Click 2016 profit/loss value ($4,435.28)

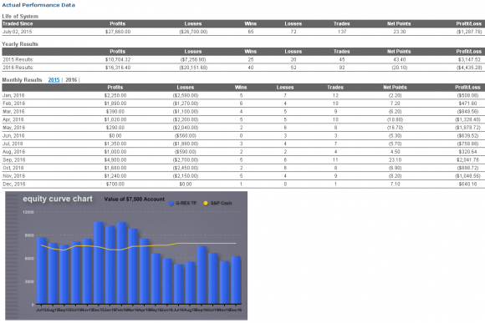469,68
